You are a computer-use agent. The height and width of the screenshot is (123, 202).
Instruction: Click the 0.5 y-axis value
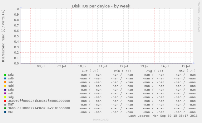pos(17,36)
